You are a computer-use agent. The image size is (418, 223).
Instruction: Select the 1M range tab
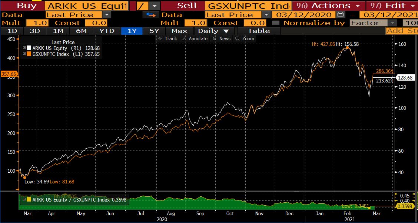pyautogui.click(x=58, y=31)
